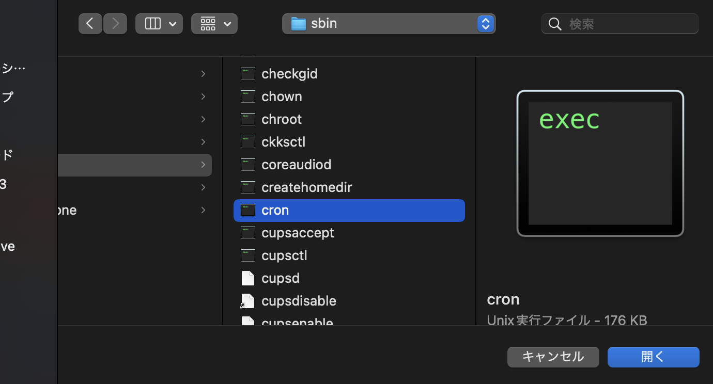Click the grouping options icon in toolbar
Image resolution: width=713 pixels, height=384 pixels.
[208, 23]
